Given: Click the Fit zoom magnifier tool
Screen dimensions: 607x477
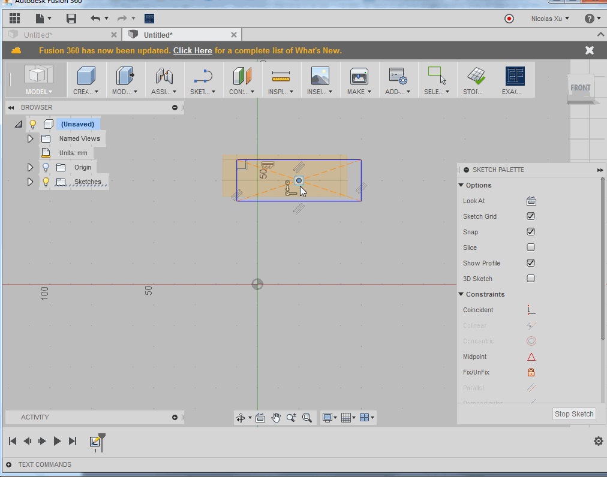Looking at the screenshot, I should pos(307,418).
